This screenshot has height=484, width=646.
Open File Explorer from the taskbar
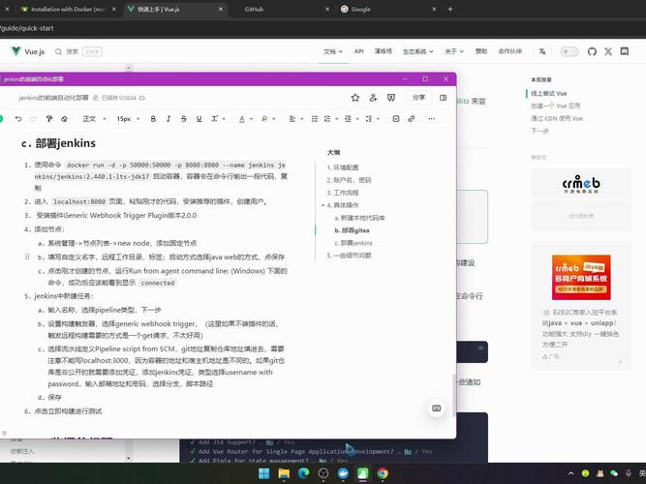(284, 473)
